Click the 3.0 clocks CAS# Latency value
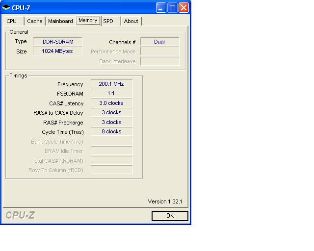The height and width of the screenshot is (251, 314). [x=111, y=103]
